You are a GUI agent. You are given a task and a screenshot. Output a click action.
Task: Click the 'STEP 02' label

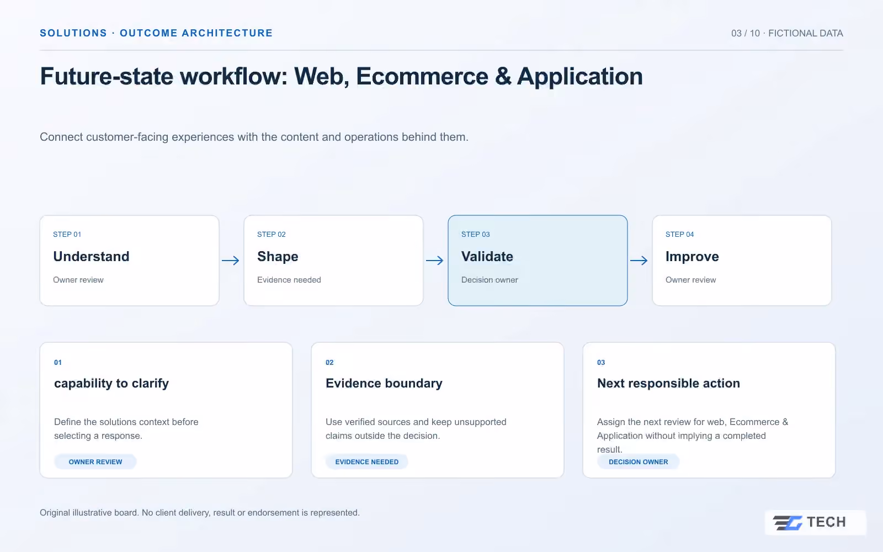(272, 235)
